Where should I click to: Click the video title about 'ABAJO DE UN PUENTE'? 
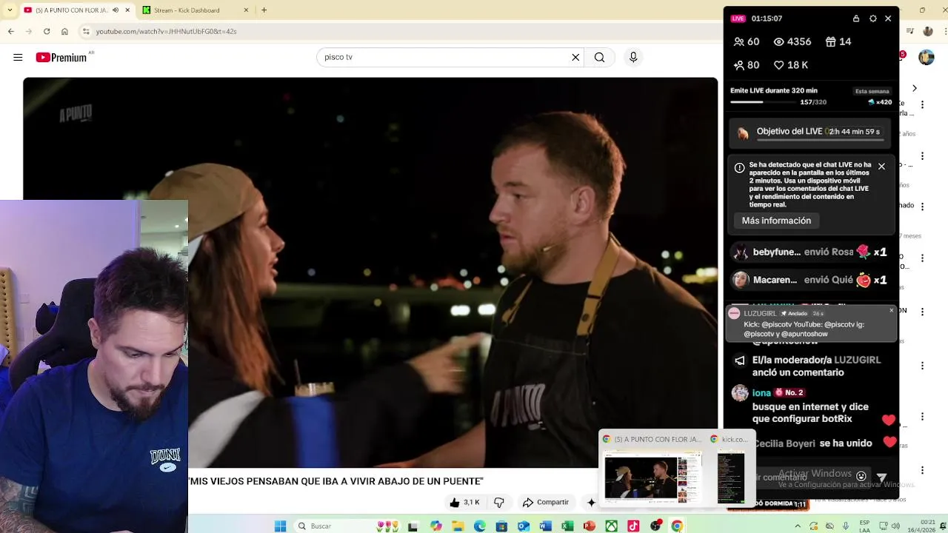pos(336,481)
